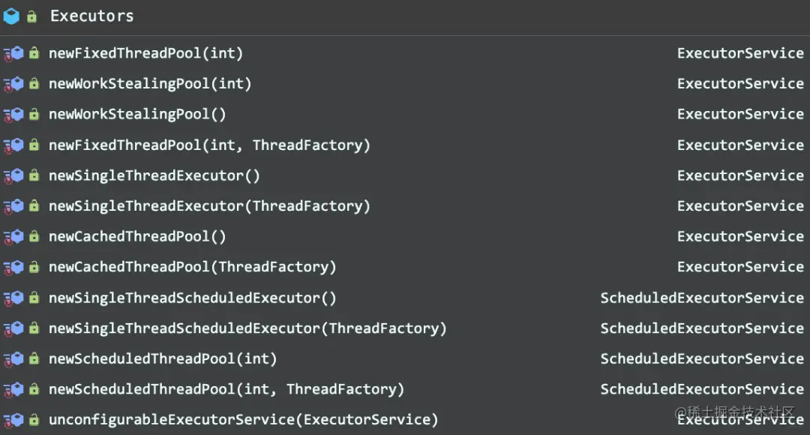Image resolution: width=810 pixels, height=435 pixels.
Task: Select newScheduledThreadPool(int, ThreadFactory) method
Action: (x=405, y=389)
